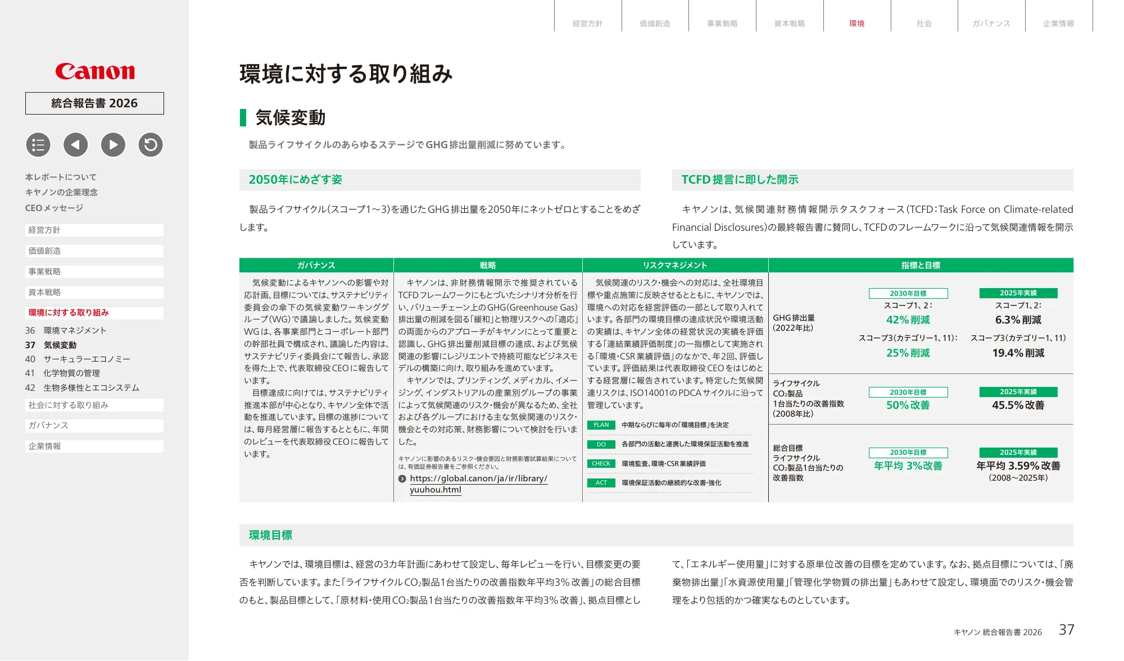
Task: Click the 環境に対する取り組み page title
Action: click(346, 74)
